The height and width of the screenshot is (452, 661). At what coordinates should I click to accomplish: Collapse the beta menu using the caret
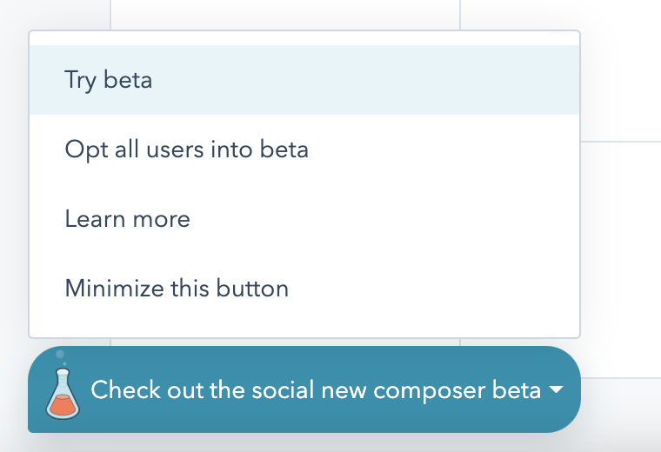pos(557,390)
